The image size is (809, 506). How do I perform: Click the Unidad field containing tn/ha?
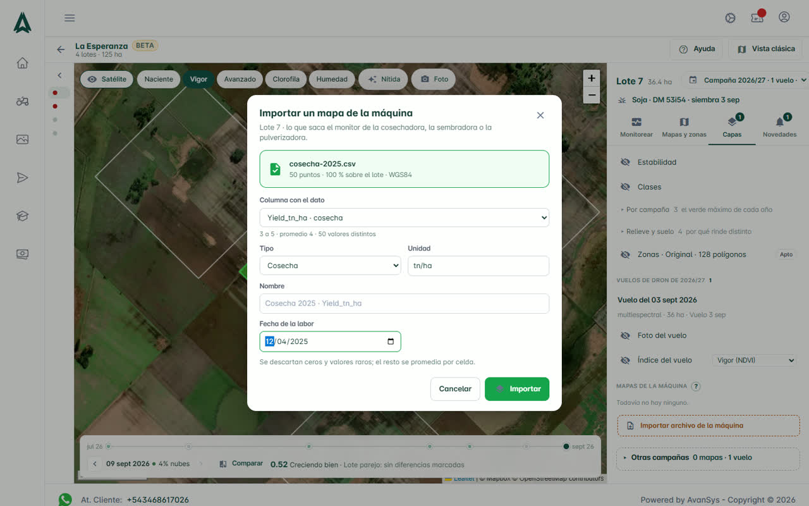478,266
